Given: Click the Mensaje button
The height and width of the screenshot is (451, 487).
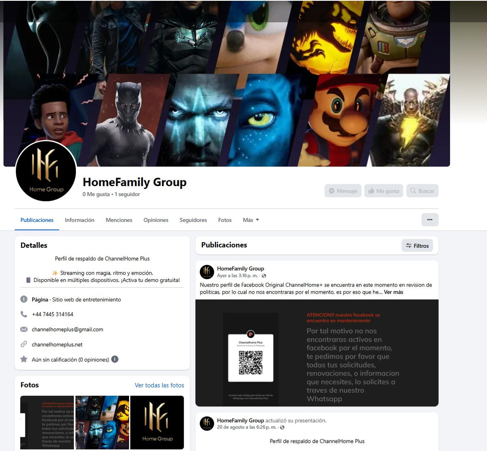Looking at the screenshot, I should [x=343, y=191].
